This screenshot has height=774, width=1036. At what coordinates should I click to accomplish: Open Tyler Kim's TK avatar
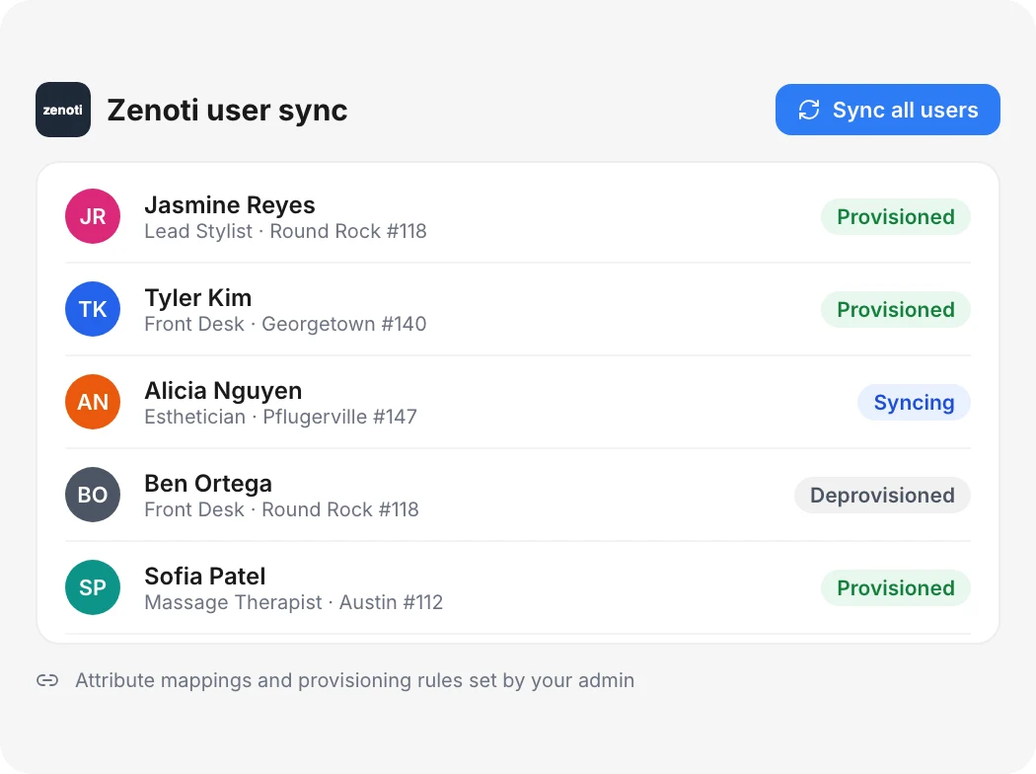93,309
